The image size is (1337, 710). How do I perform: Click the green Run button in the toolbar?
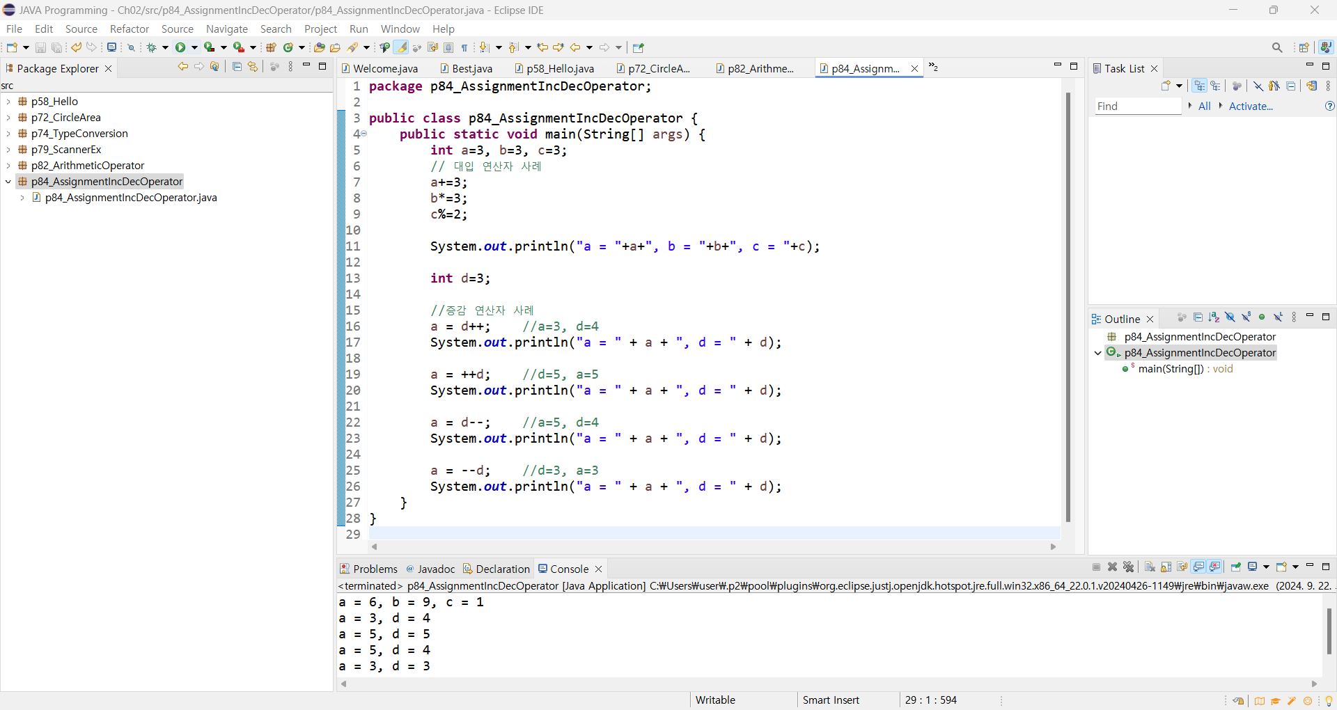(x=180, y=47)
